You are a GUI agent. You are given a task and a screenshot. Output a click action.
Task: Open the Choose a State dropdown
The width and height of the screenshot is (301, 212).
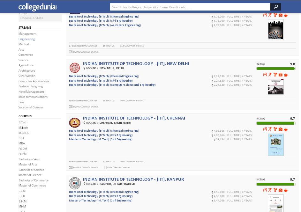click(x=40, y=18)
